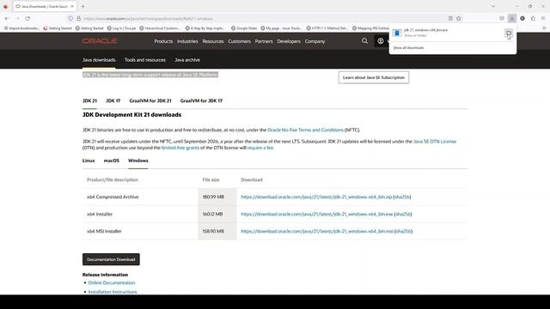Click the x64 MSI Installer description cell

pos(140,231)
